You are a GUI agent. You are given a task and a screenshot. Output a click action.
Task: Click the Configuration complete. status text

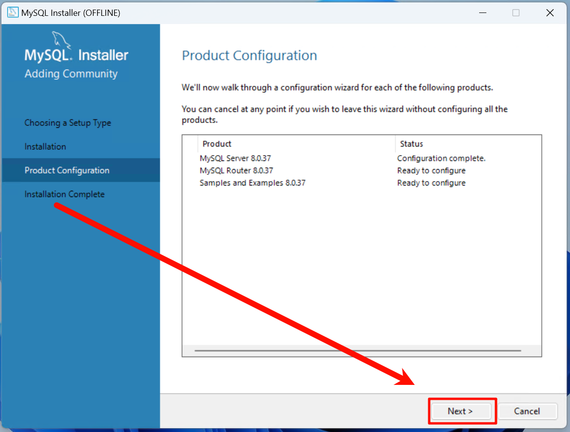tap(441, 159)
